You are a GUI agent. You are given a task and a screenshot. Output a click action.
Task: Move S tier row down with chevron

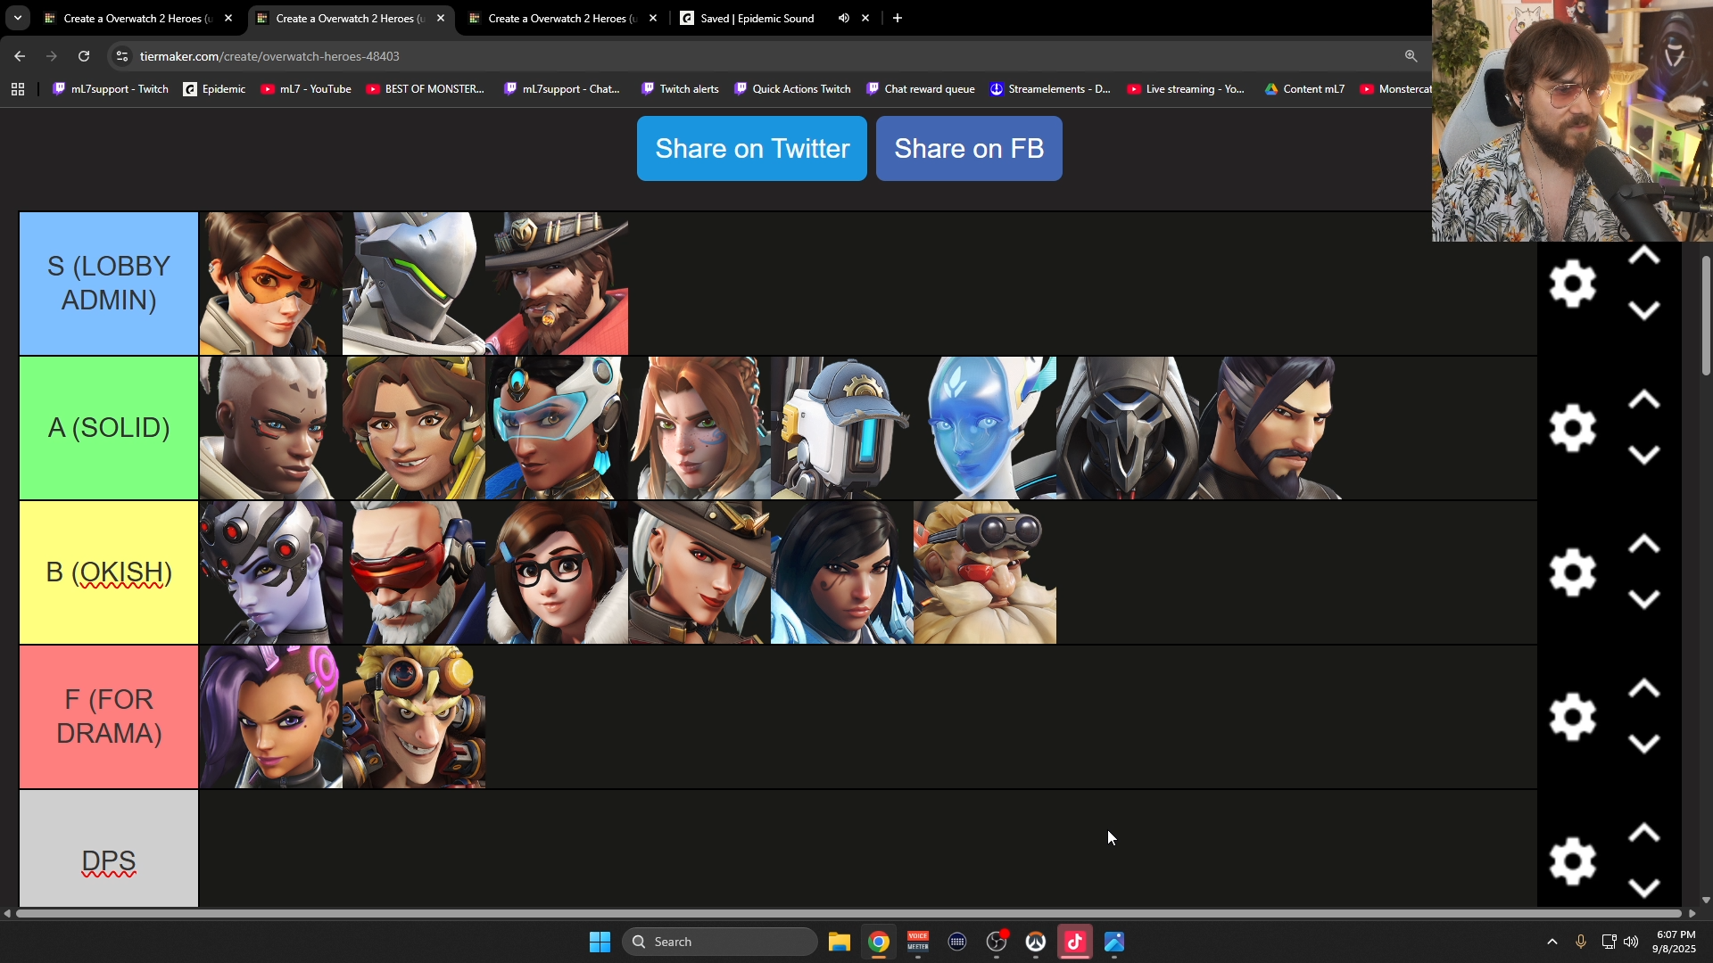point(1643,310)
